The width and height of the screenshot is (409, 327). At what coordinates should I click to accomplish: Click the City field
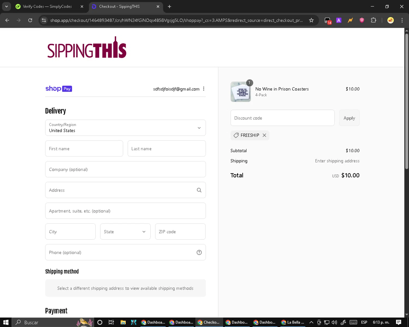click(70, 232)
